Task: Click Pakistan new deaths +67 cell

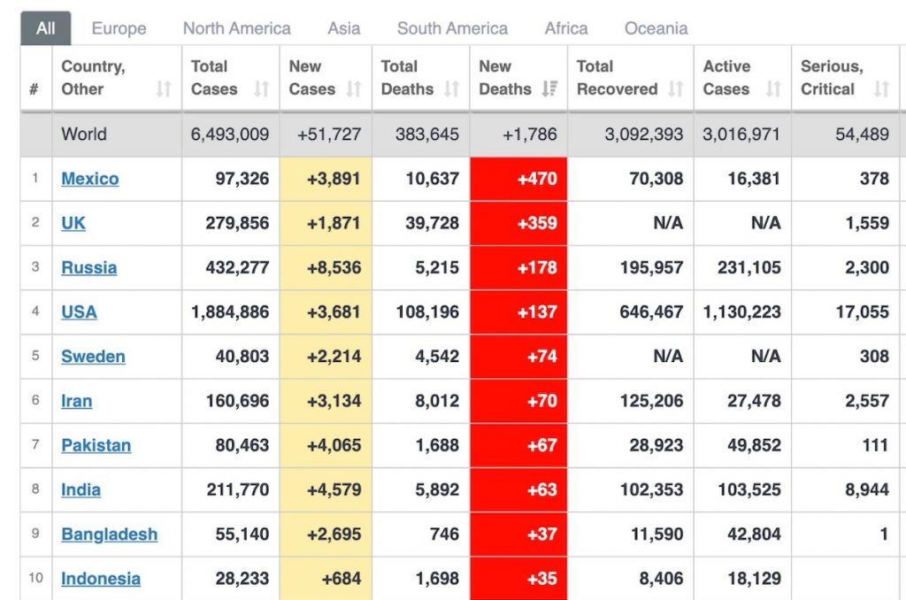Action: click(518, 446)
